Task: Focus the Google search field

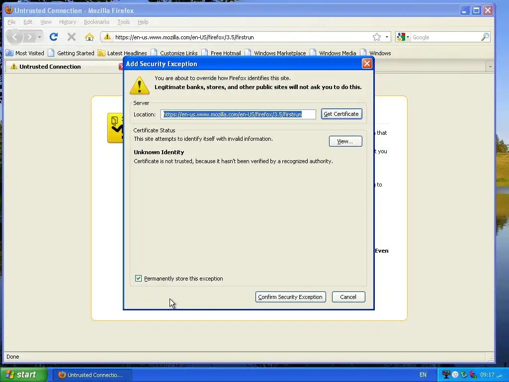Action: pyautogui.click(x=445, y=37)
